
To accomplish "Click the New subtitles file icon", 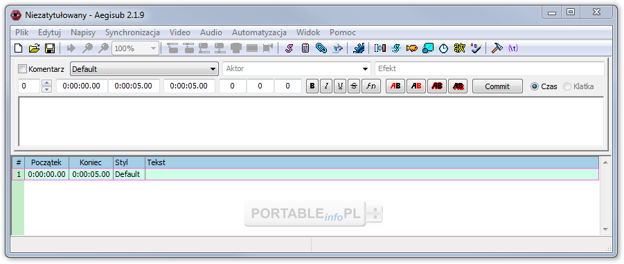I will pyautogui.click(x=18, y=48).
